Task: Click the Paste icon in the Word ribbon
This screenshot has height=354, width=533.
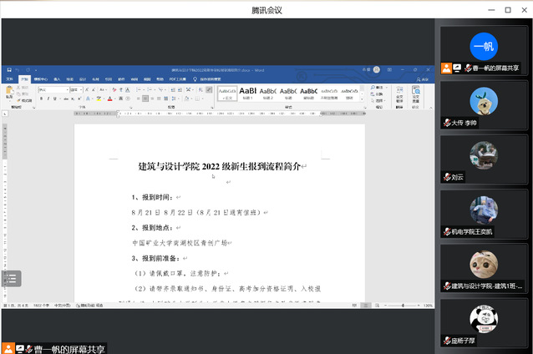Action: (x=10, y=92)
